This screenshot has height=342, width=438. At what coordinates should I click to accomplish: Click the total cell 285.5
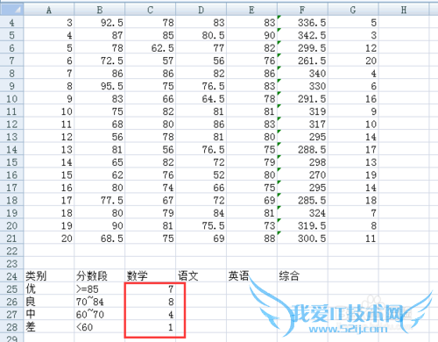click(302, 200)
